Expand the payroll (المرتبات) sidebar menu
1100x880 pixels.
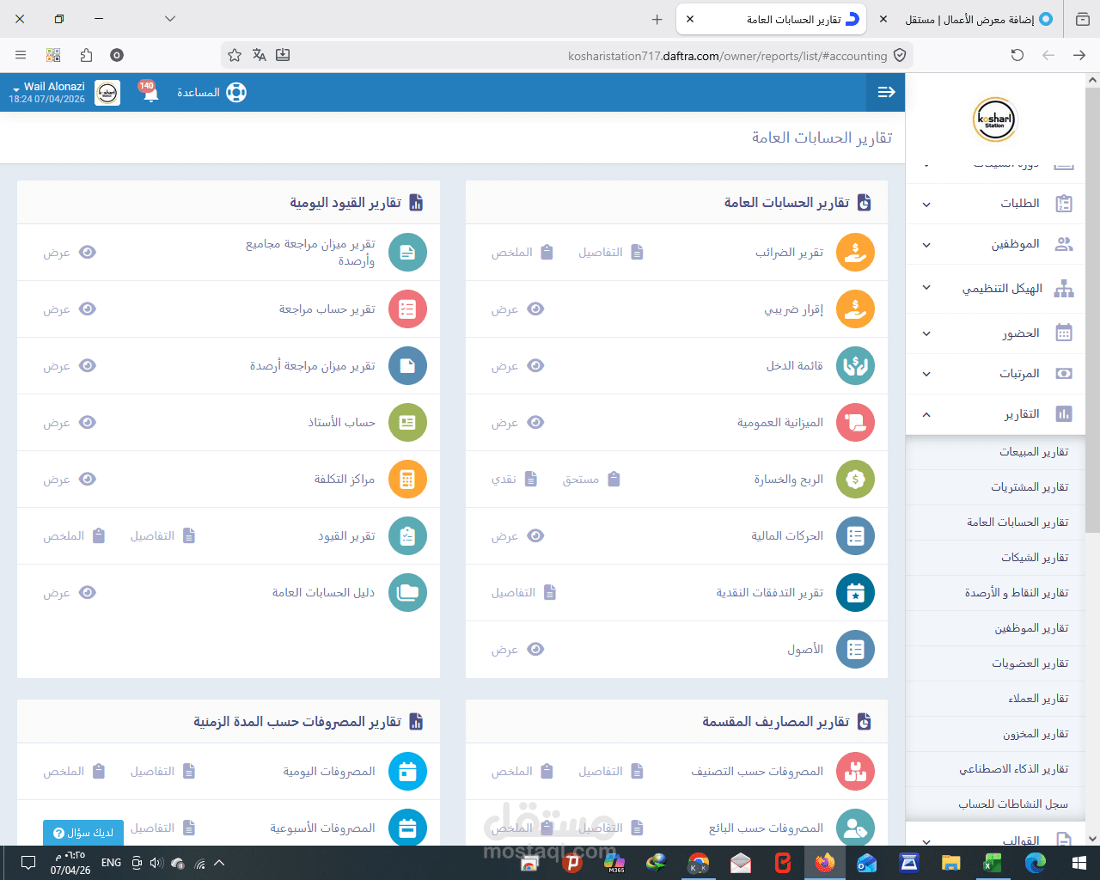pos(995,374)
